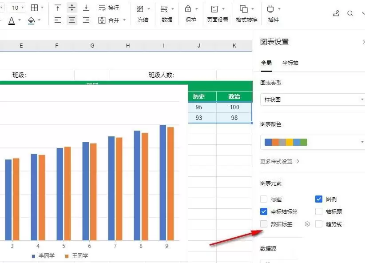Image resolution: width=365 pixels, height=263 pixels.
Task: Click the 保护 (protect) lock icon
Action: click(x=188, y=9)
